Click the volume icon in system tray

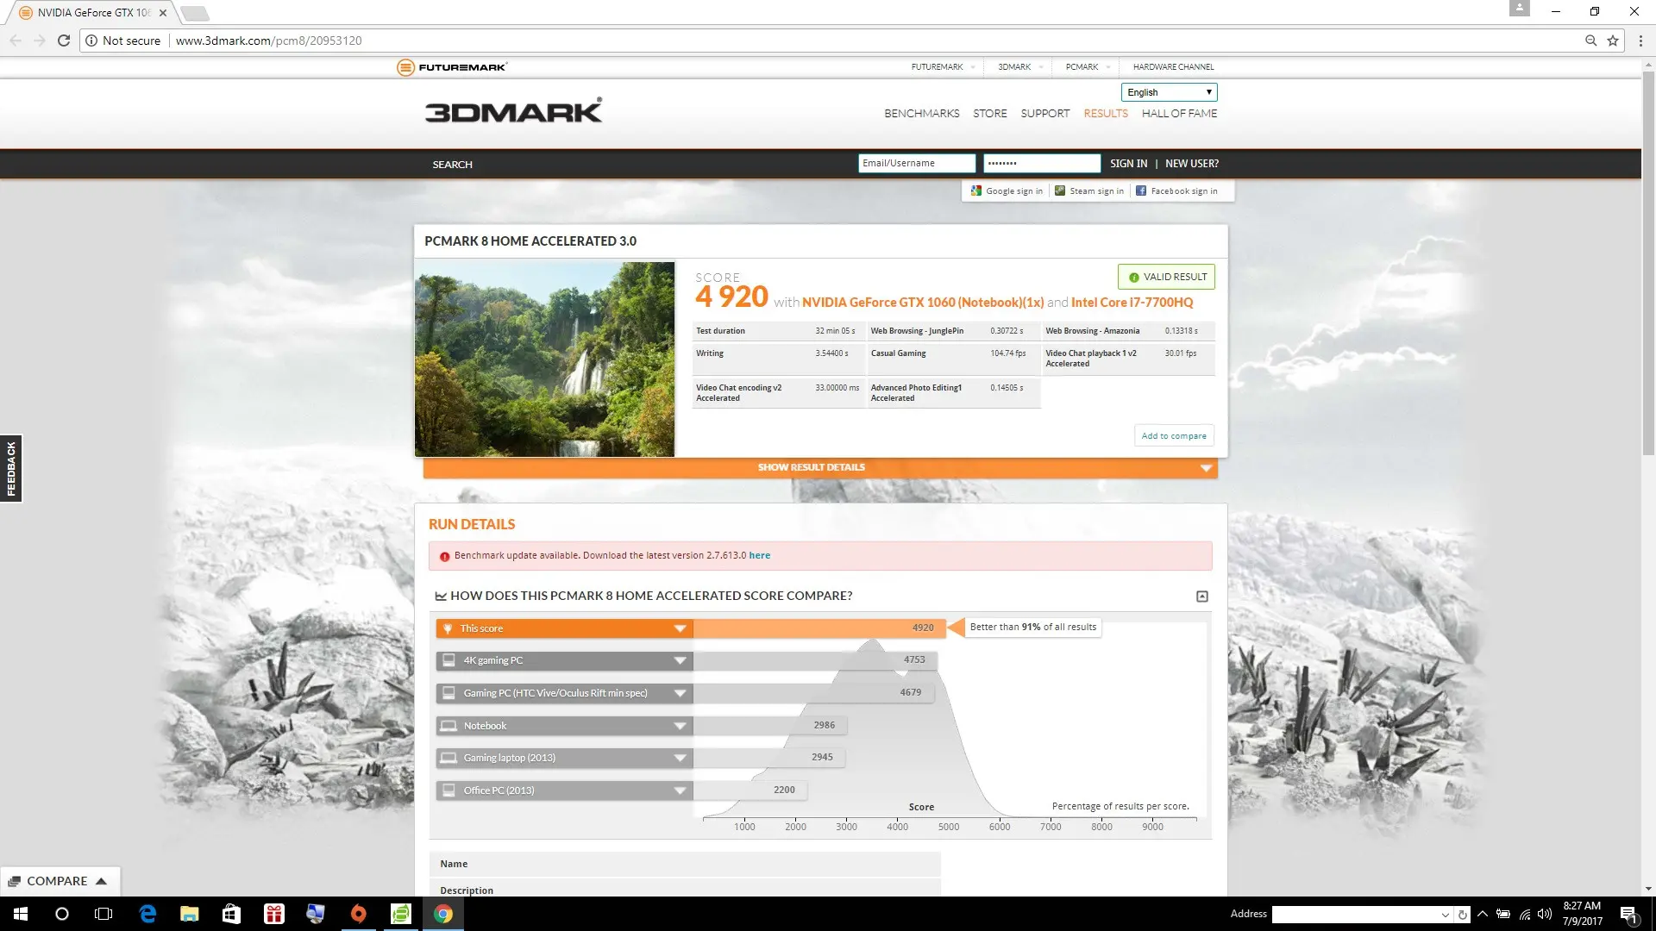pyautogui.click(x=1545, y=914)
